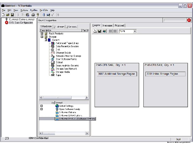Screen dimensions: 193x144
Task: Click the Save diskette toolbar icon
Action: pyautogui.click(x=12, y=15)
